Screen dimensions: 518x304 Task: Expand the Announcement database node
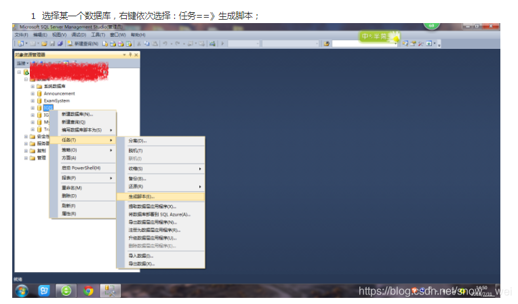[33, 94]
